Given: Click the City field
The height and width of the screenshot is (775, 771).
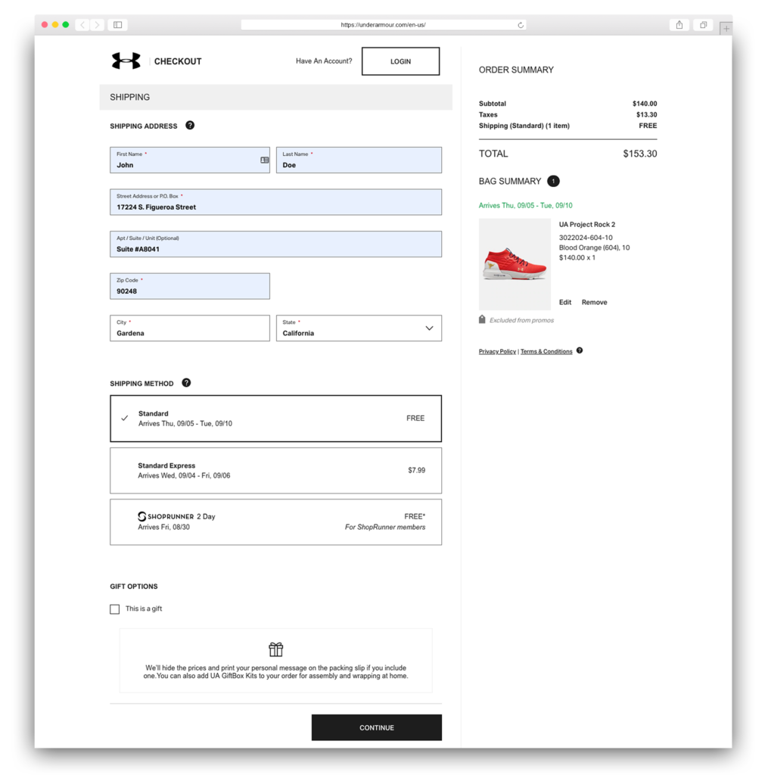Looking at the screenshot, I should (190, 328).
